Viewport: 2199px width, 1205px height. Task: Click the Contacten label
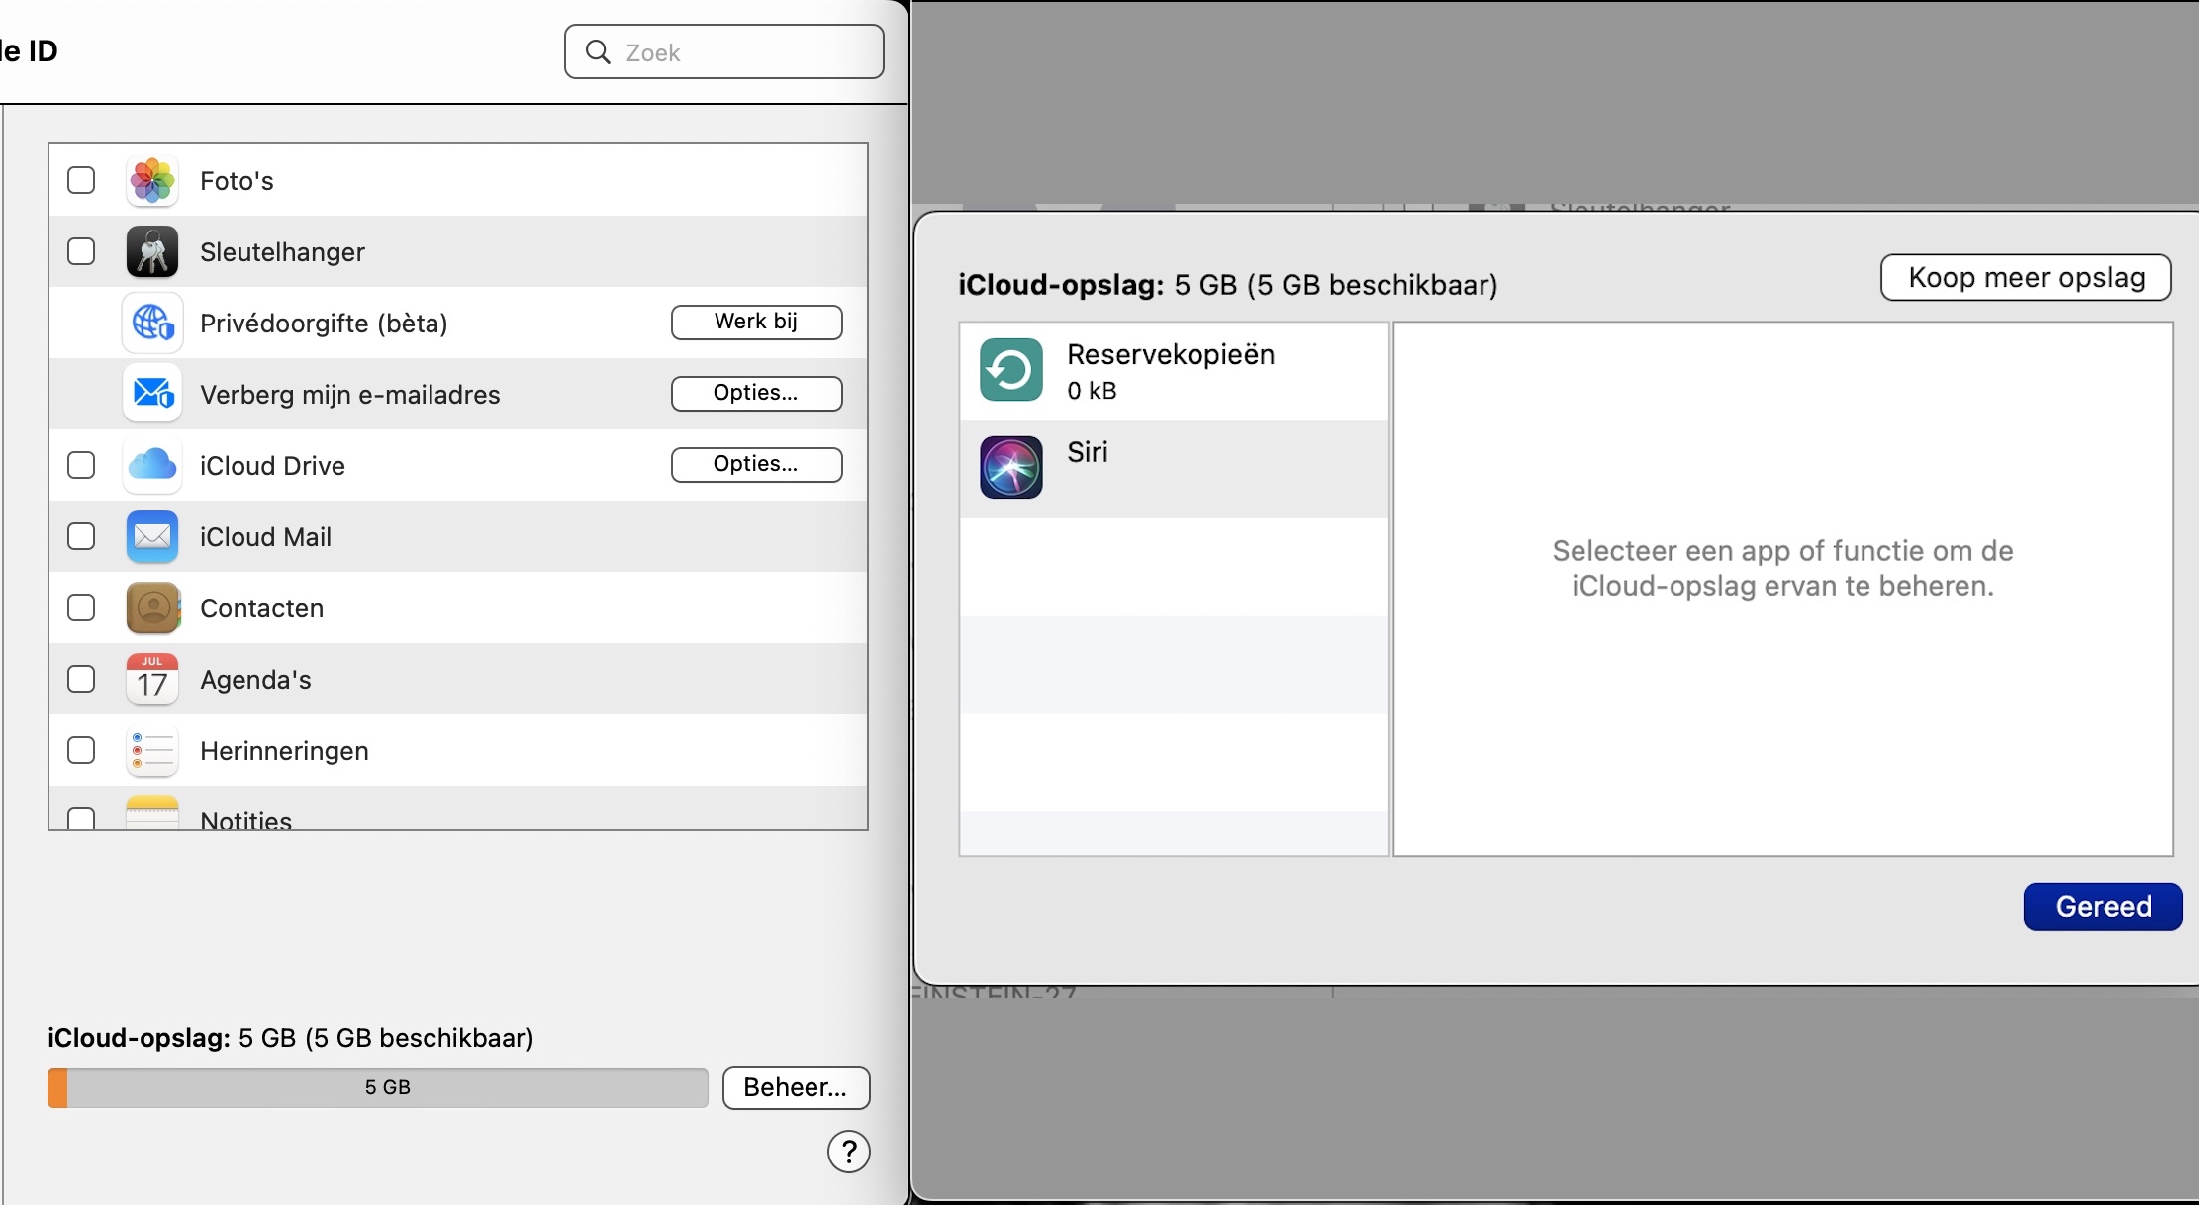261,608
